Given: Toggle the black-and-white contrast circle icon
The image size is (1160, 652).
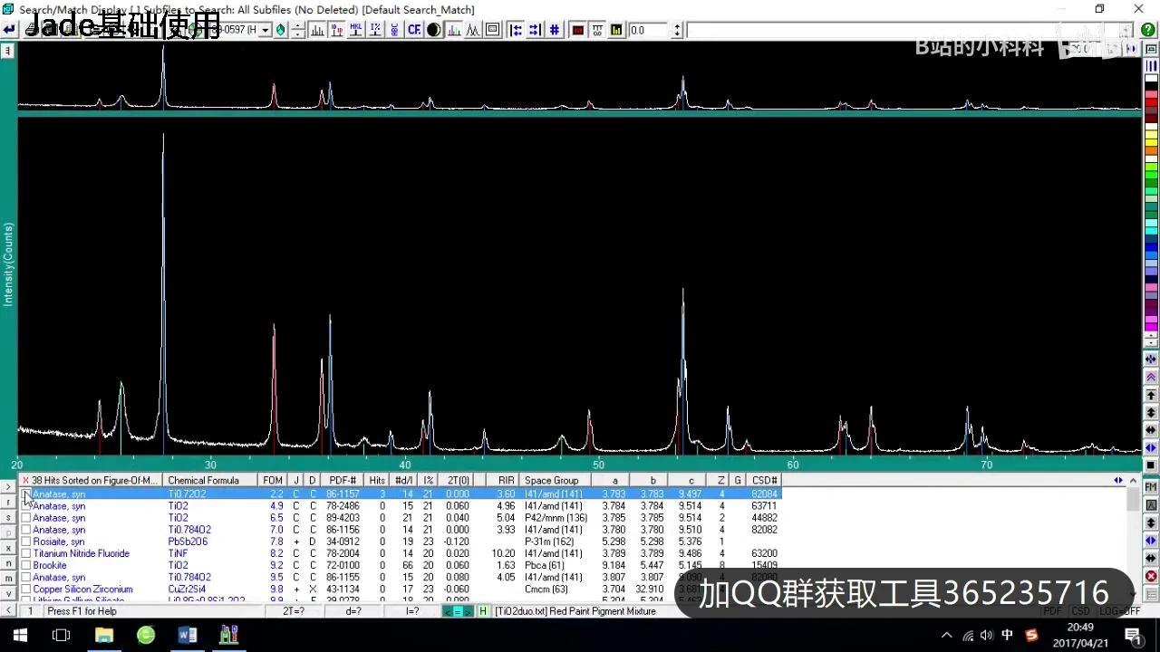Looking at the screenshot, I should pyautogui.click(x=434, y=30).
